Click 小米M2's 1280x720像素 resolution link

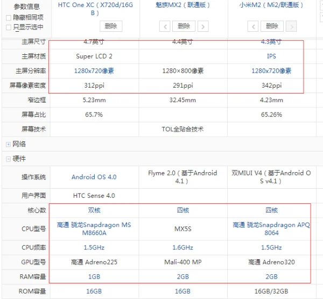coord(271,71)
